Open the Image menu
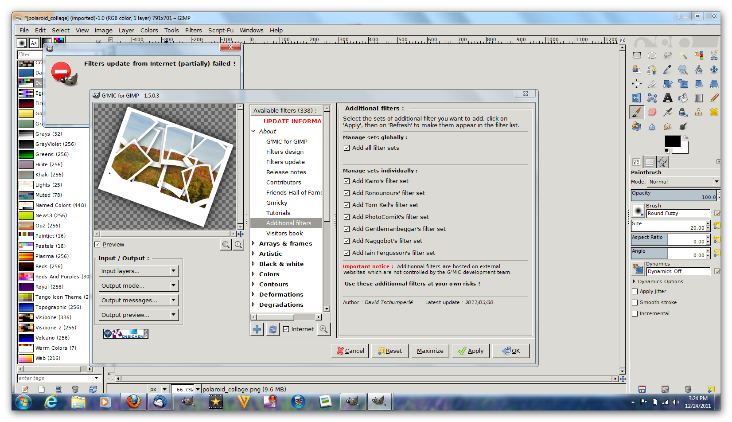Viewport: 732px width, 422px height. tap(103, 31)
